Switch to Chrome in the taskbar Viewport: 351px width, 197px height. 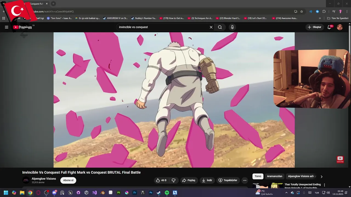(x=30, y=193)
